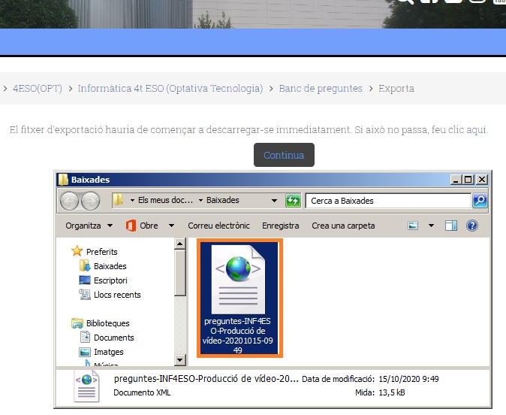The width and height of the screenshot is (506, 415).
Task: Minimize the Baixades window
Action: tap(456, 180)
